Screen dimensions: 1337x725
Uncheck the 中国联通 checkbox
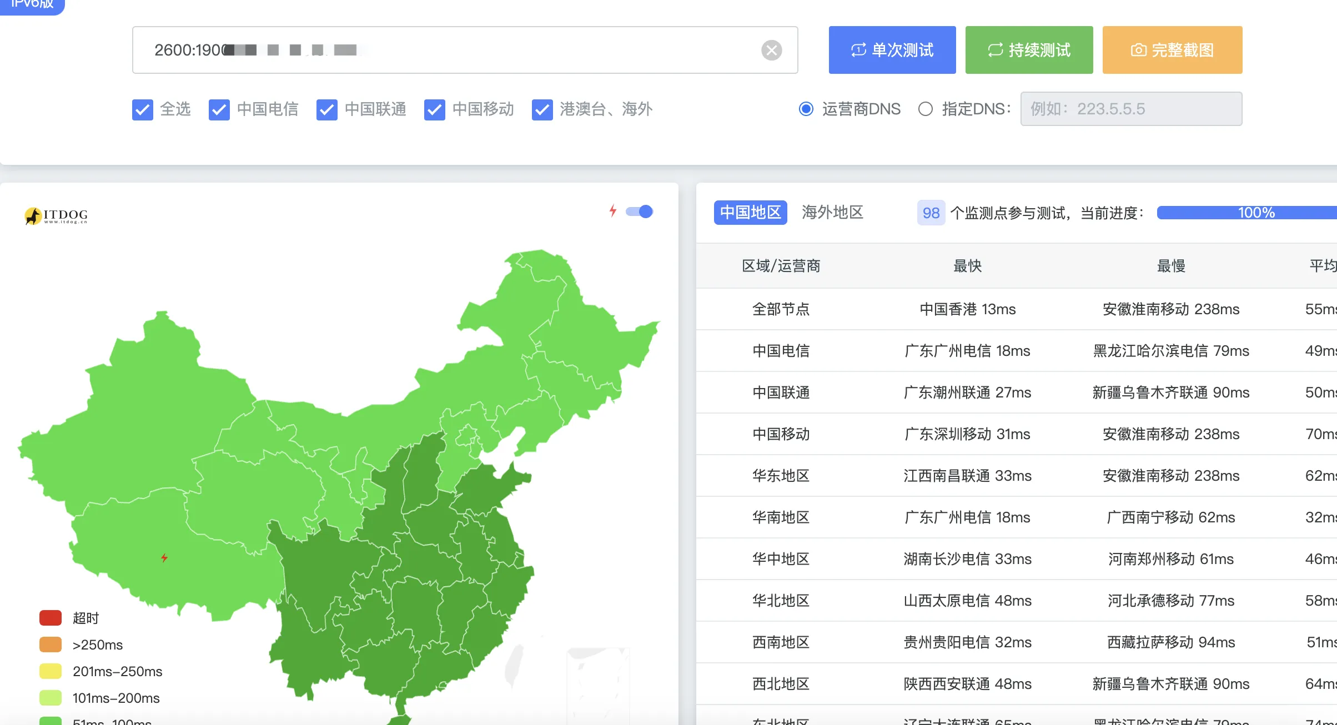pos(327,109)
